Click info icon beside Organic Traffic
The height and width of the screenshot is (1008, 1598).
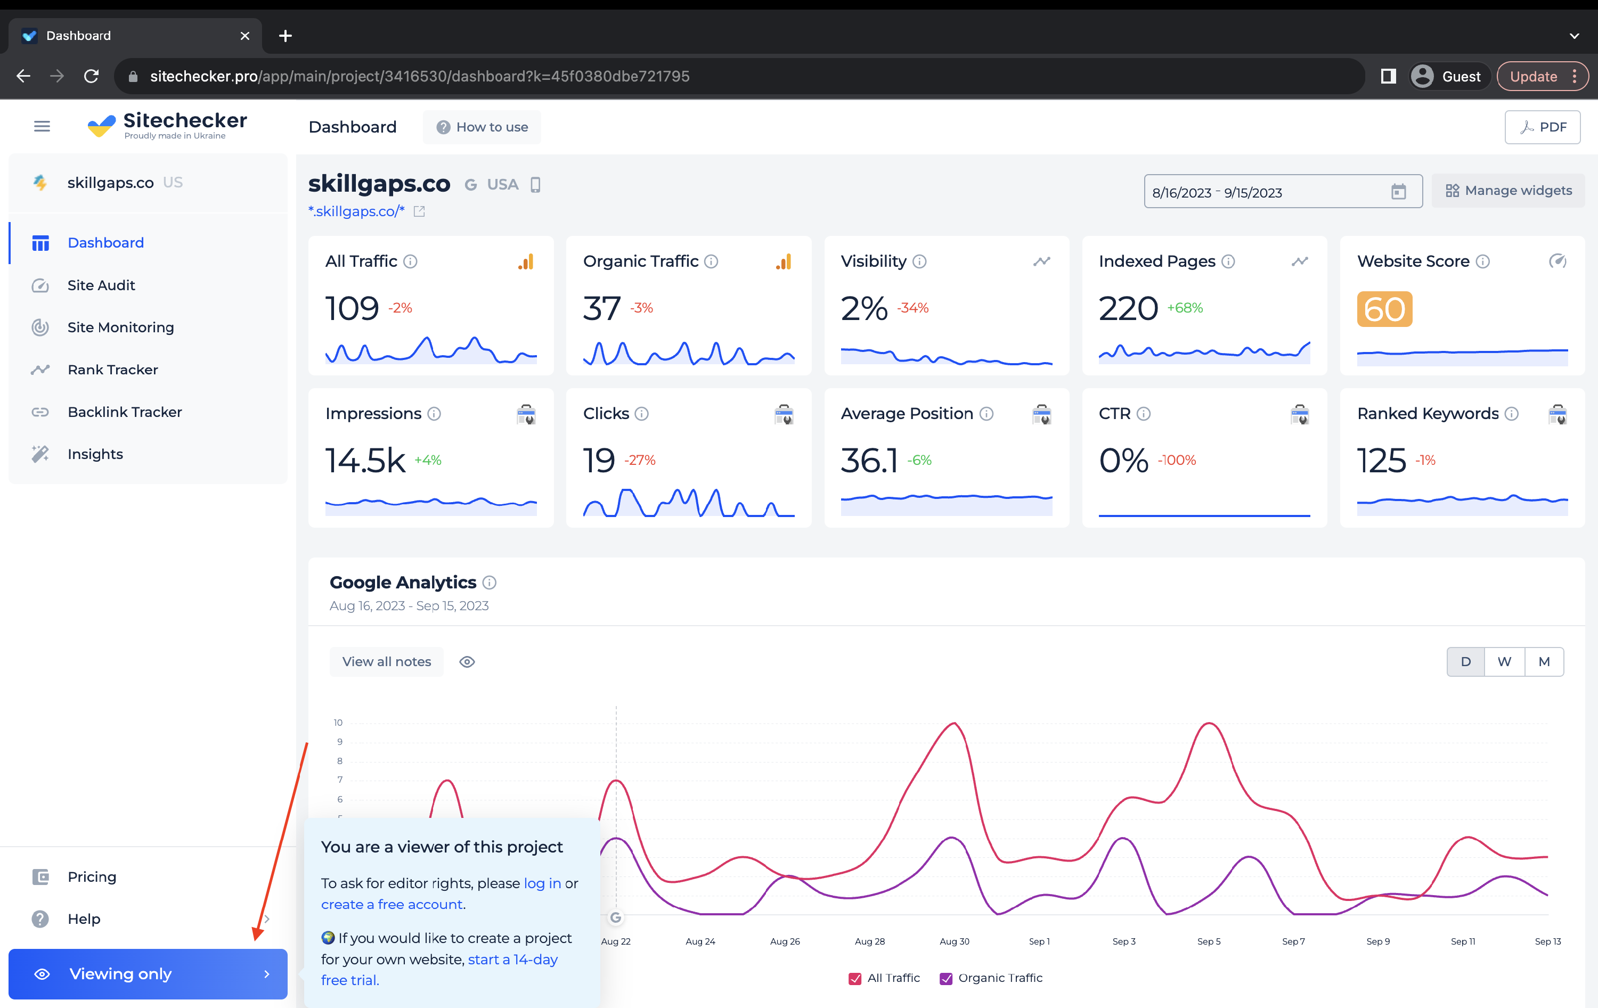point(712,261)
